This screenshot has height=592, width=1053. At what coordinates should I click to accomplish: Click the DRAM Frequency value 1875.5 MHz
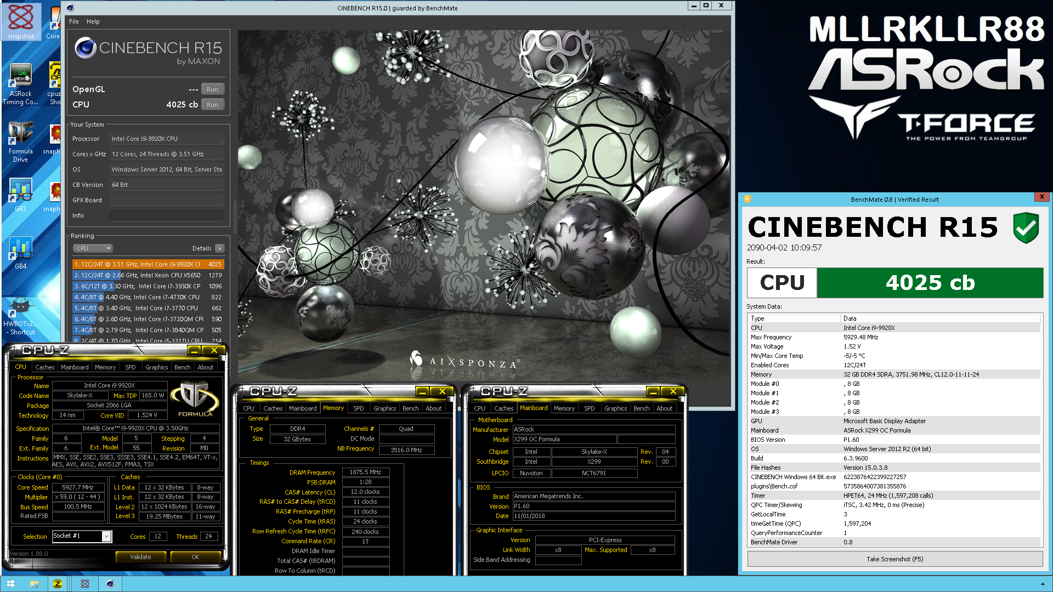366,472
